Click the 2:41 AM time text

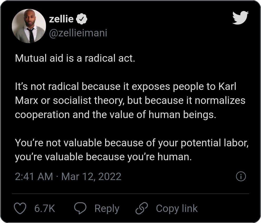[x=34, y=176]
